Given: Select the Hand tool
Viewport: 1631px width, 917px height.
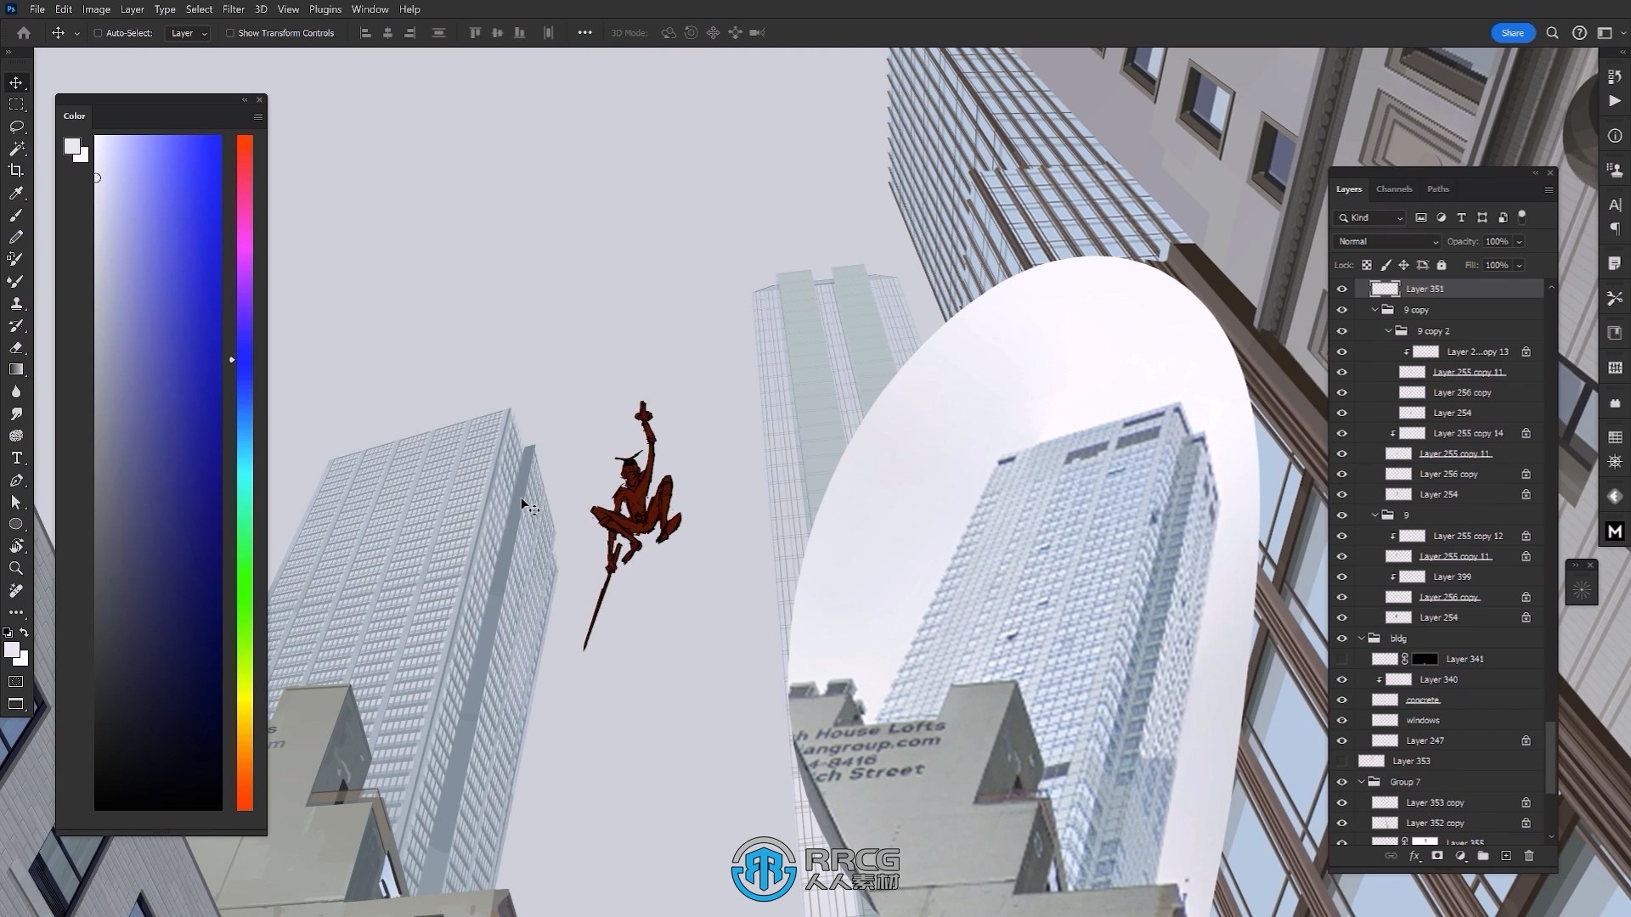Looking at the screenshot, I should [x=16, y=546].
